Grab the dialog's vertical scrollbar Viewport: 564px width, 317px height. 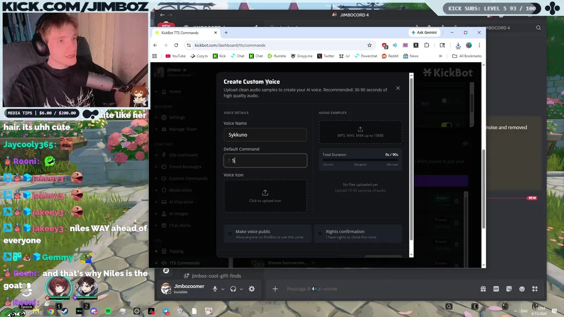[412, 159]
